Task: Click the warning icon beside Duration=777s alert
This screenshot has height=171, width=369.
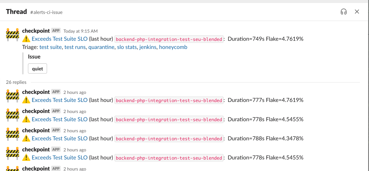Action: pyautogui.click(x=26, y=100)
